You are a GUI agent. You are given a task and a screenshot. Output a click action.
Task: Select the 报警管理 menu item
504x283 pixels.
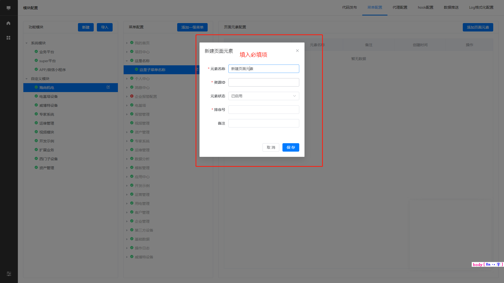pos(142,114)
